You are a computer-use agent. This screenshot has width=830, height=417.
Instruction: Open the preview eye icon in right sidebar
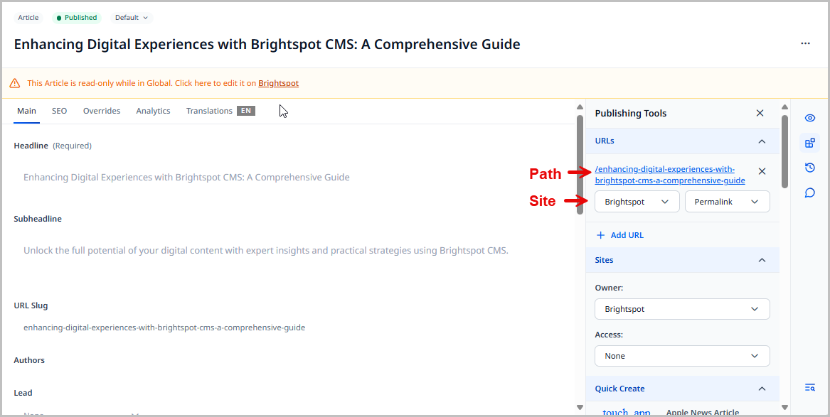click(809, 118)
